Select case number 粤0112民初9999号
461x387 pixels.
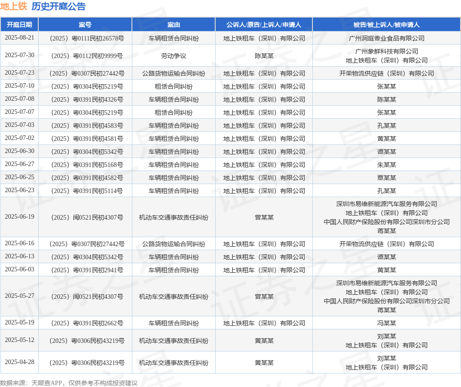(87, 56)
